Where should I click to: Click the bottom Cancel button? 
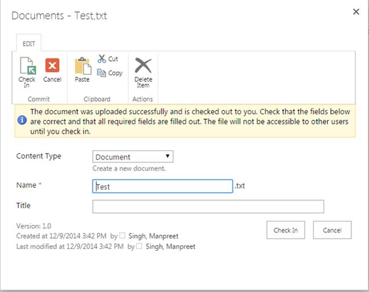coord(332,230)
